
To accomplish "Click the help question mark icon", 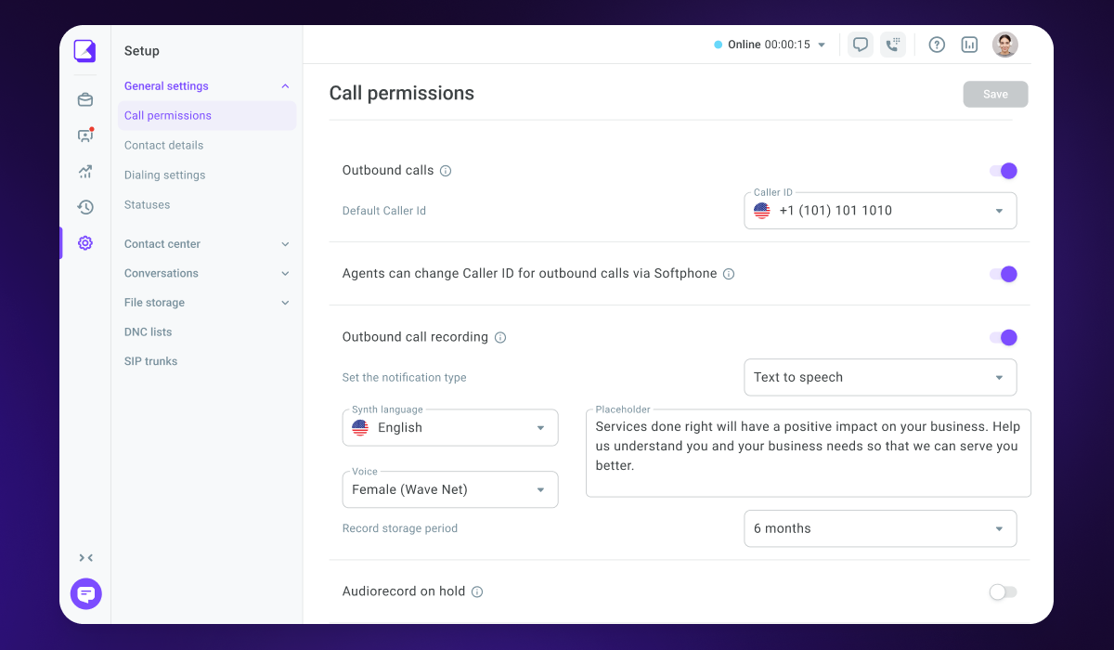I will (937, 45).
